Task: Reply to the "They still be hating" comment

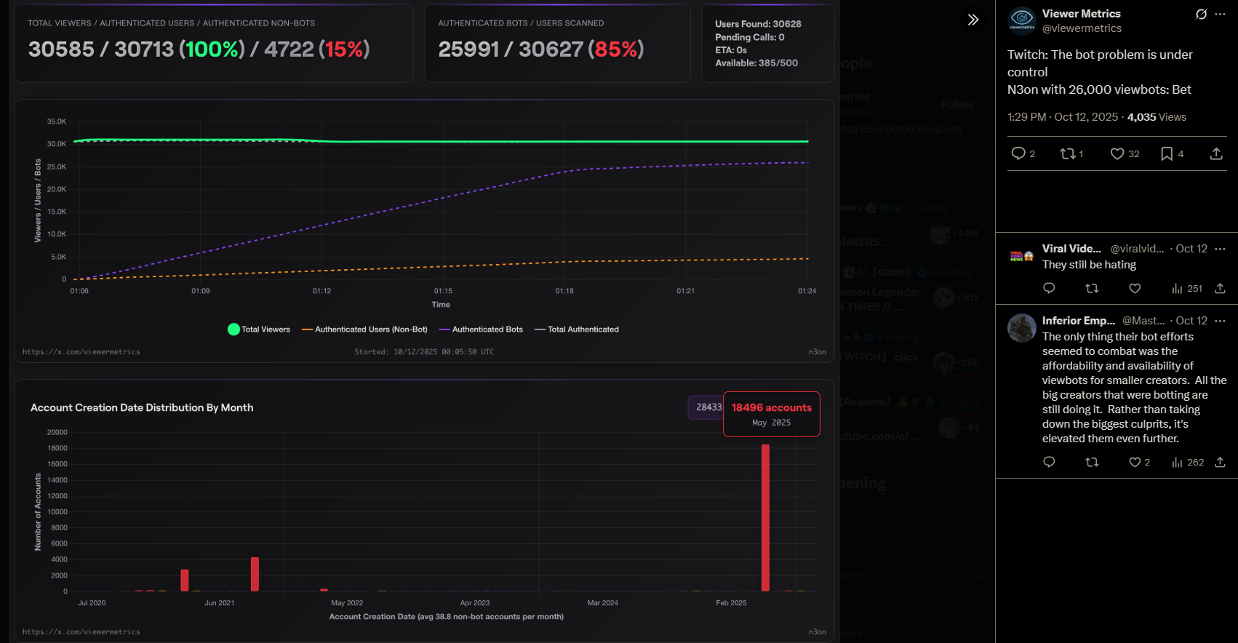Action: point(1049,289)
